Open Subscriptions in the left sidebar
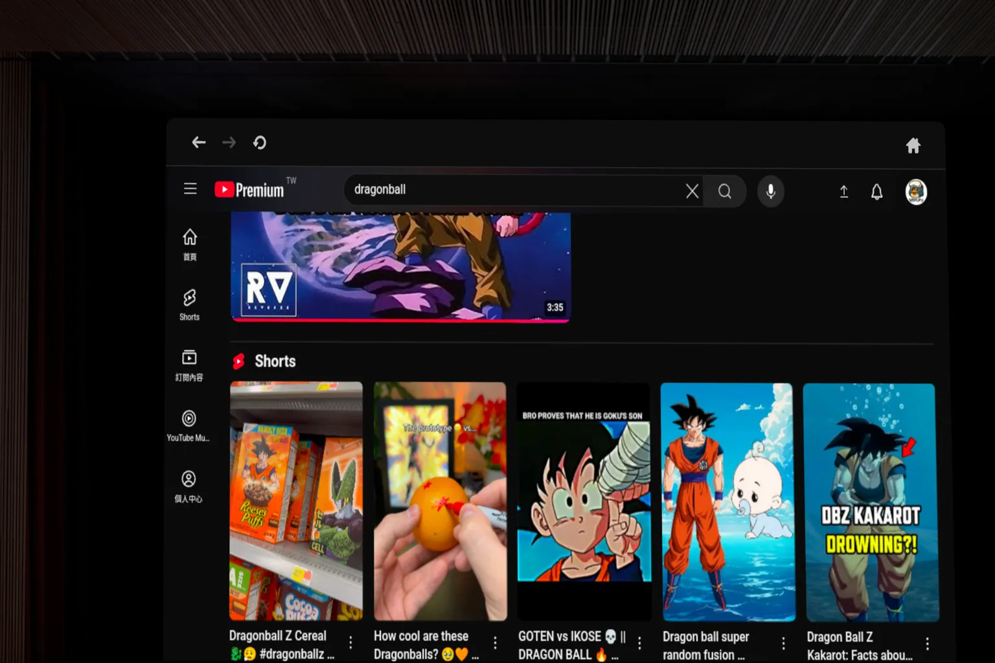 (189, 366)
